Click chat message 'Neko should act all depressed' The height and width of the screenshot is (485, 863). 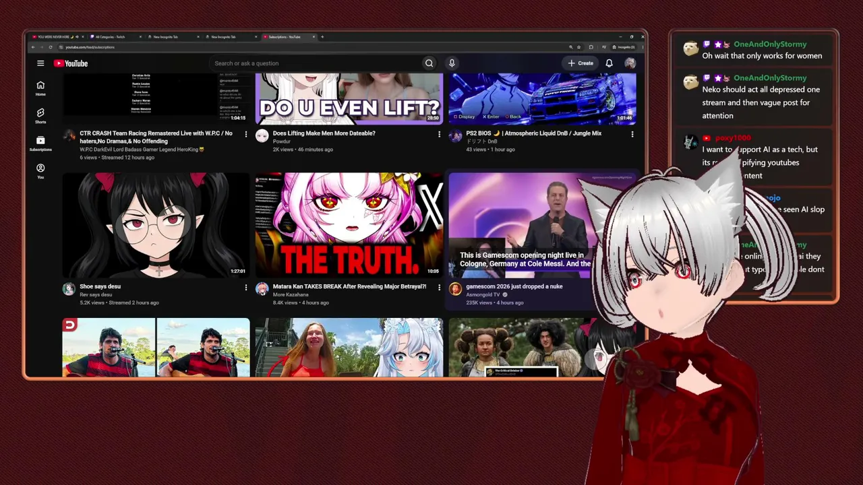[x=761, y=102]
